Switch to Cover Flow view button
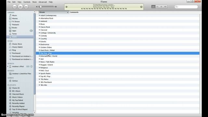Screen dimensions: 208x117 pos(165,6)
